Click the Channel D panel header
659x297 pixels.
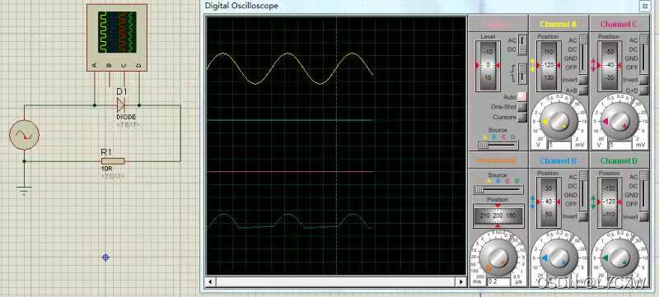click(619, 160)
